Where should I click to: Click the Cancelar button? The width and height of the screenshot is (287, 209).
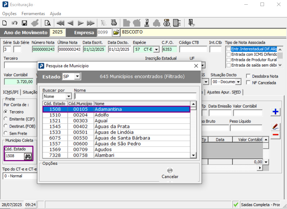point(170,173)
